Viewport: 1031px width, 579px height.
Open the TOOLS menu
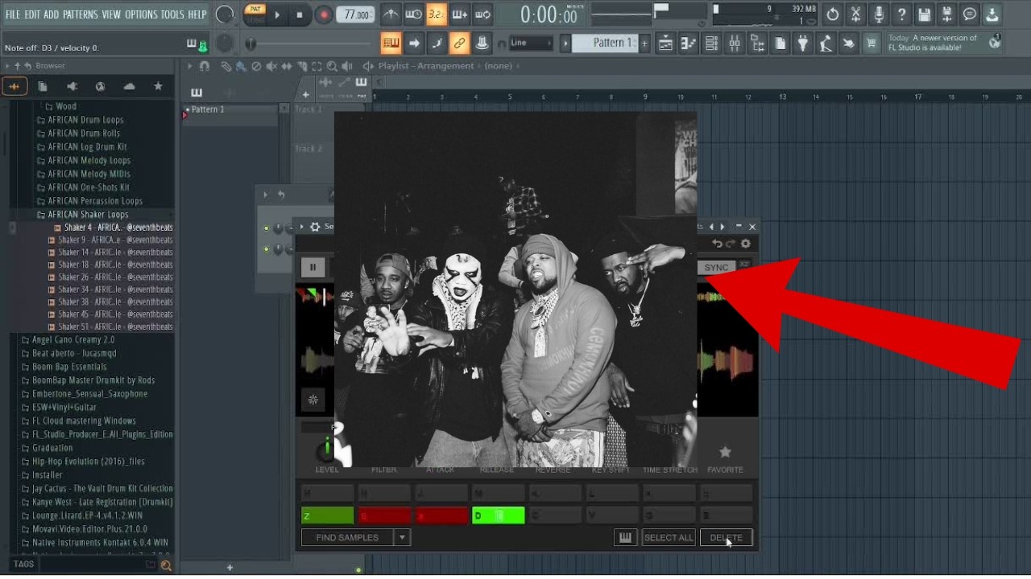172,14
